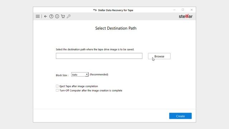Click the activation key icon
Viewport: 229px width, 129px height.
[69, 16]
